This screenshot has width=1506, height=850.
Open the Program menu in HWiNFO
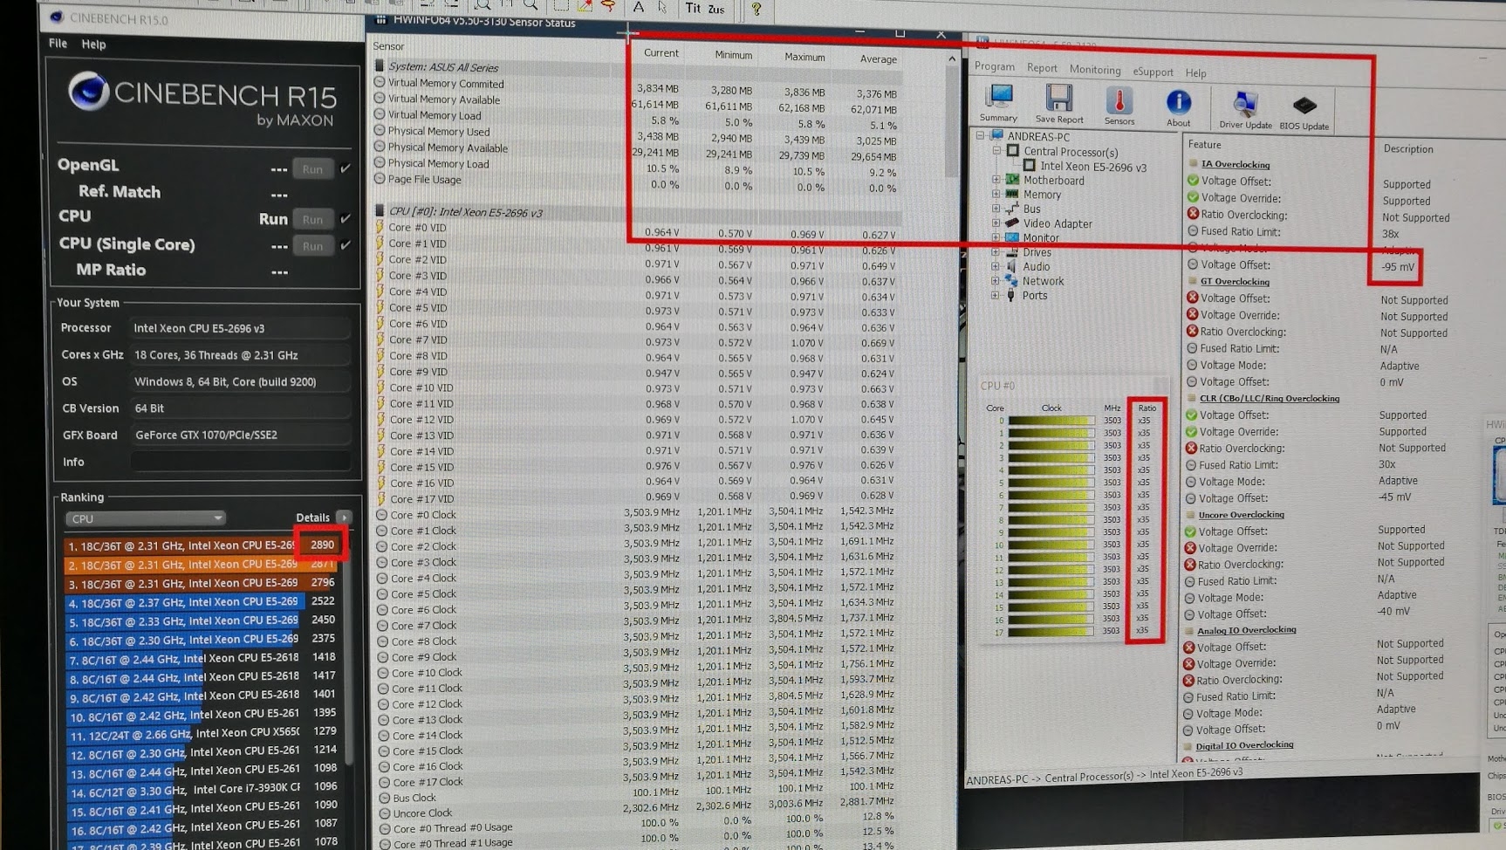(995, 66)
